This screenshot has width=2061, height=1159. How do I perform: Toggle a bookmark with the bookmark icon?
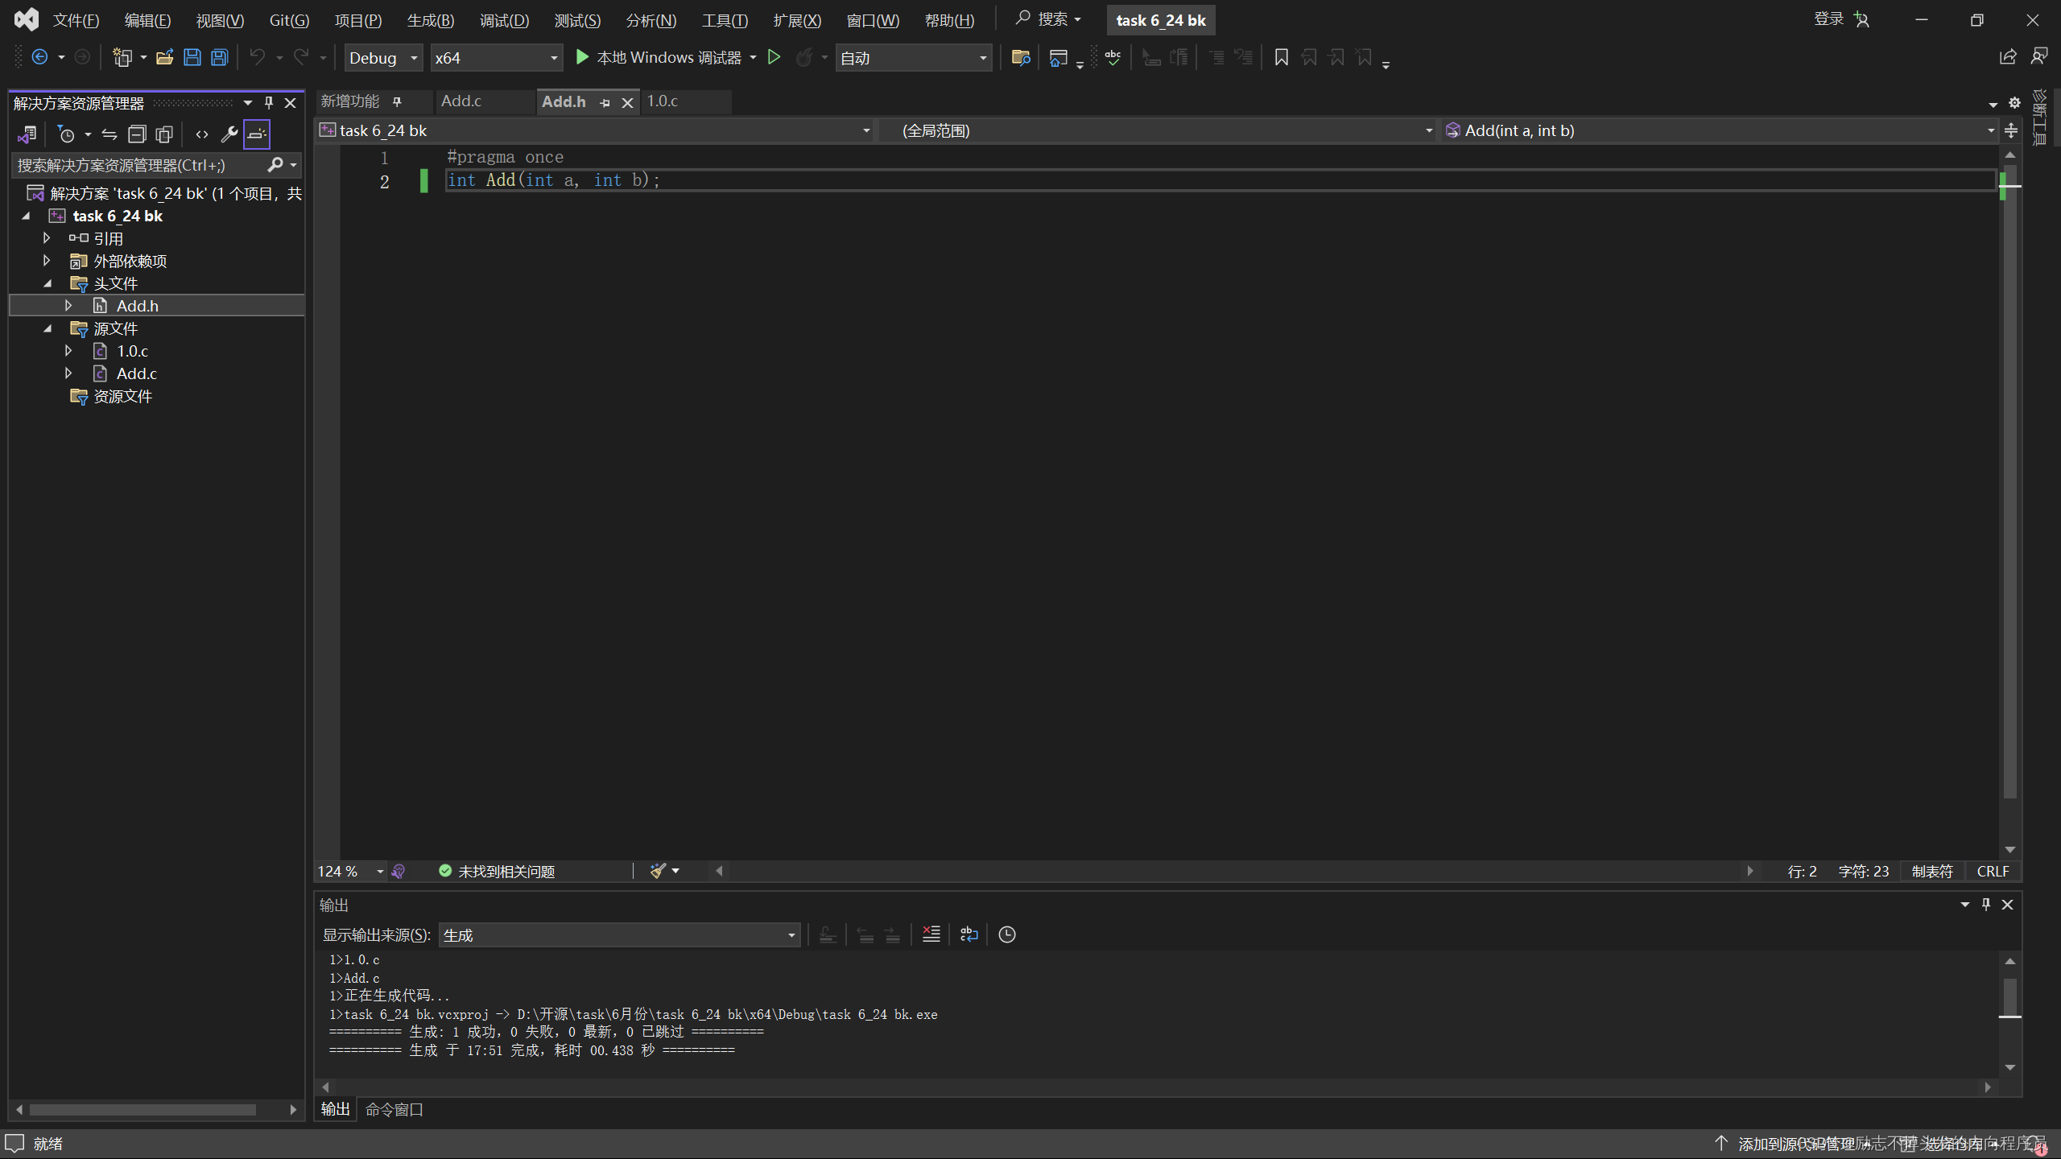pos(1281,57)
